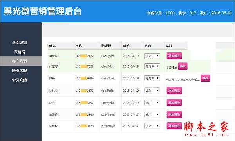Open status dropdown for phone ending 7127
Image resolution: width=235 pixels, height=141 pixels.
coord(152,56)
